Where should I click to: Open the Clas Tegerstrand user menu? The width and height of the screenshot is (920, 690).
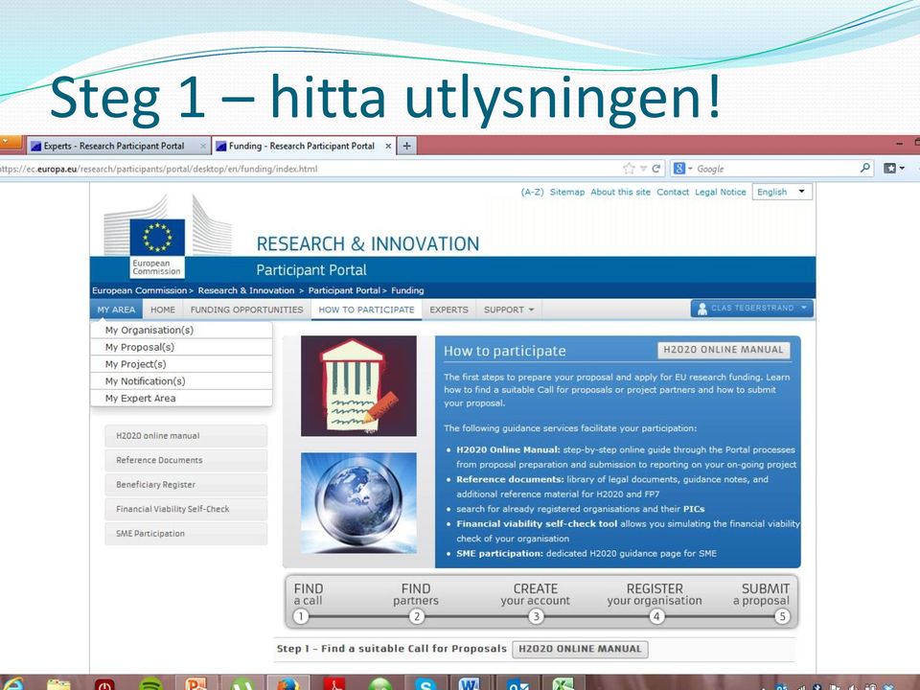751,308
